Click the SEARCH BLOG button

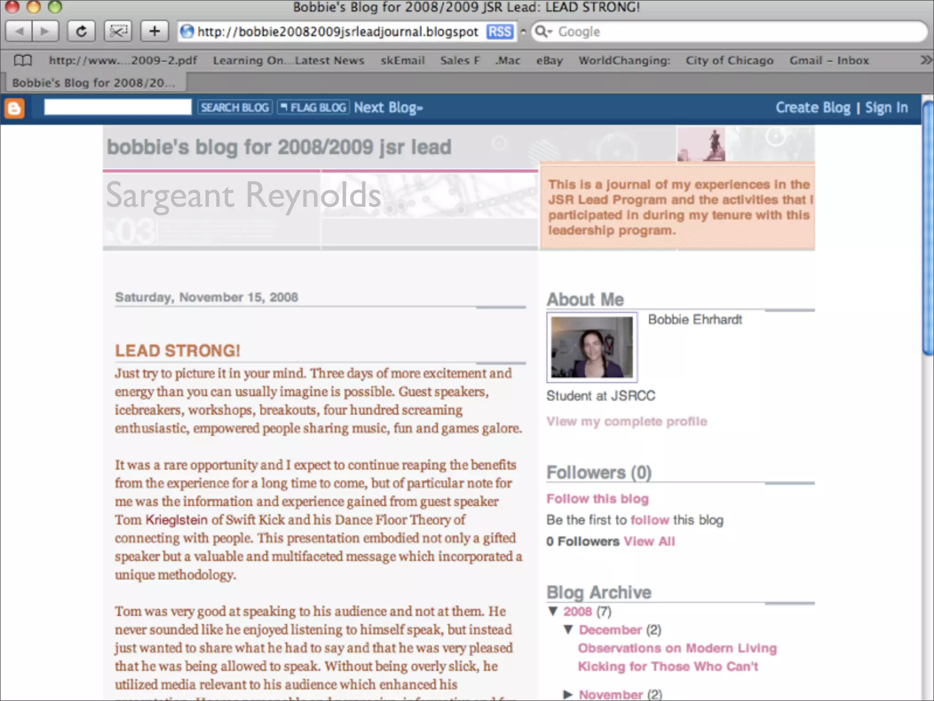(x=235, y=108)
